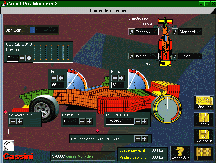Click the Reifendruck Standard value field
Viewport: 216px width, 163px height.
pos(120,121)
